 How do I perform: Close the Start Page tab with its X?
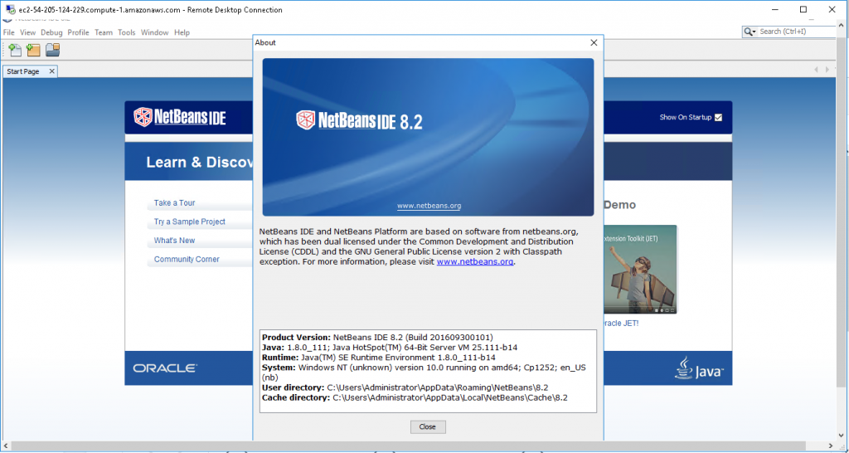pos(51,71)
